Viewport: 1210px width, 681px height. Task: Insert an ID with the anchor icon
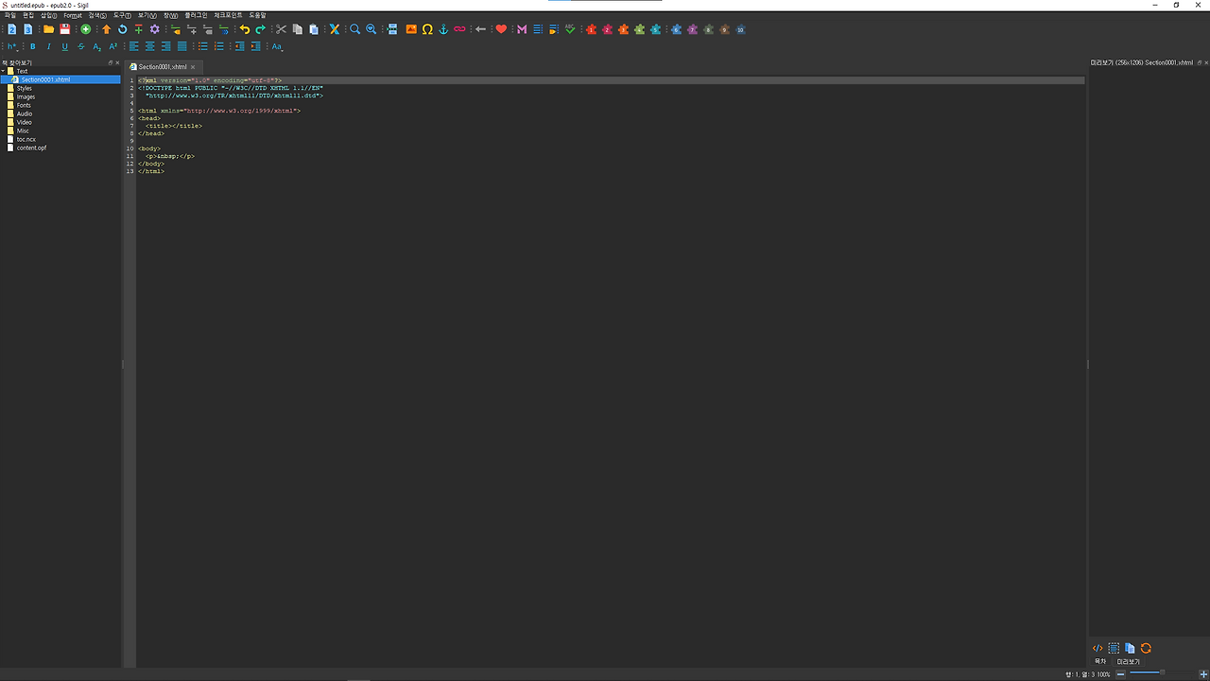443,29
